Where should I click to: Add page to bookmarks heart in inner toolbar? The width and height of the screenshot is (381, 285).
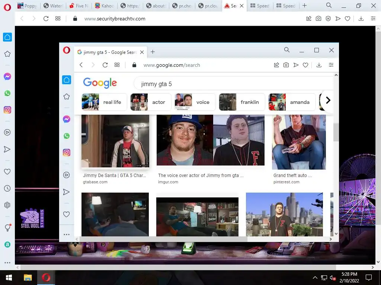(x=305, y=65)
